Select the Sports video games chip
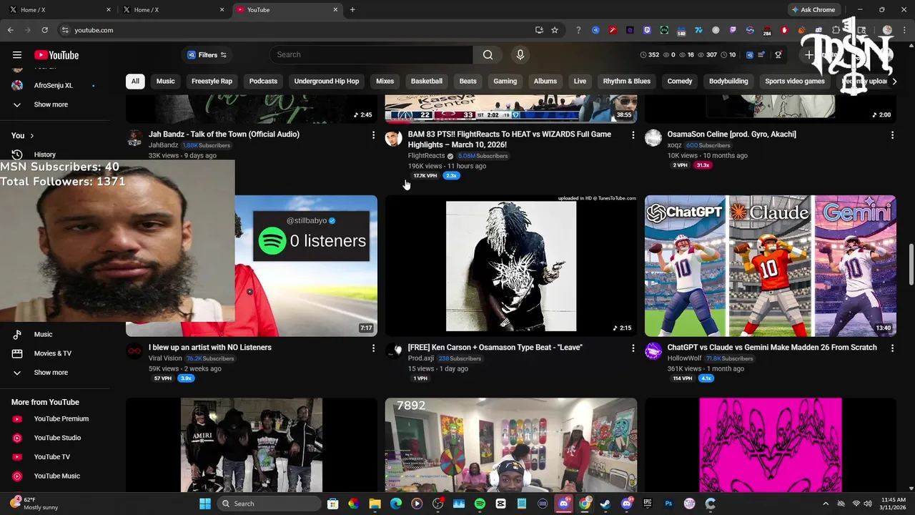Screen dimensions: 915x515 click(795, 82)
